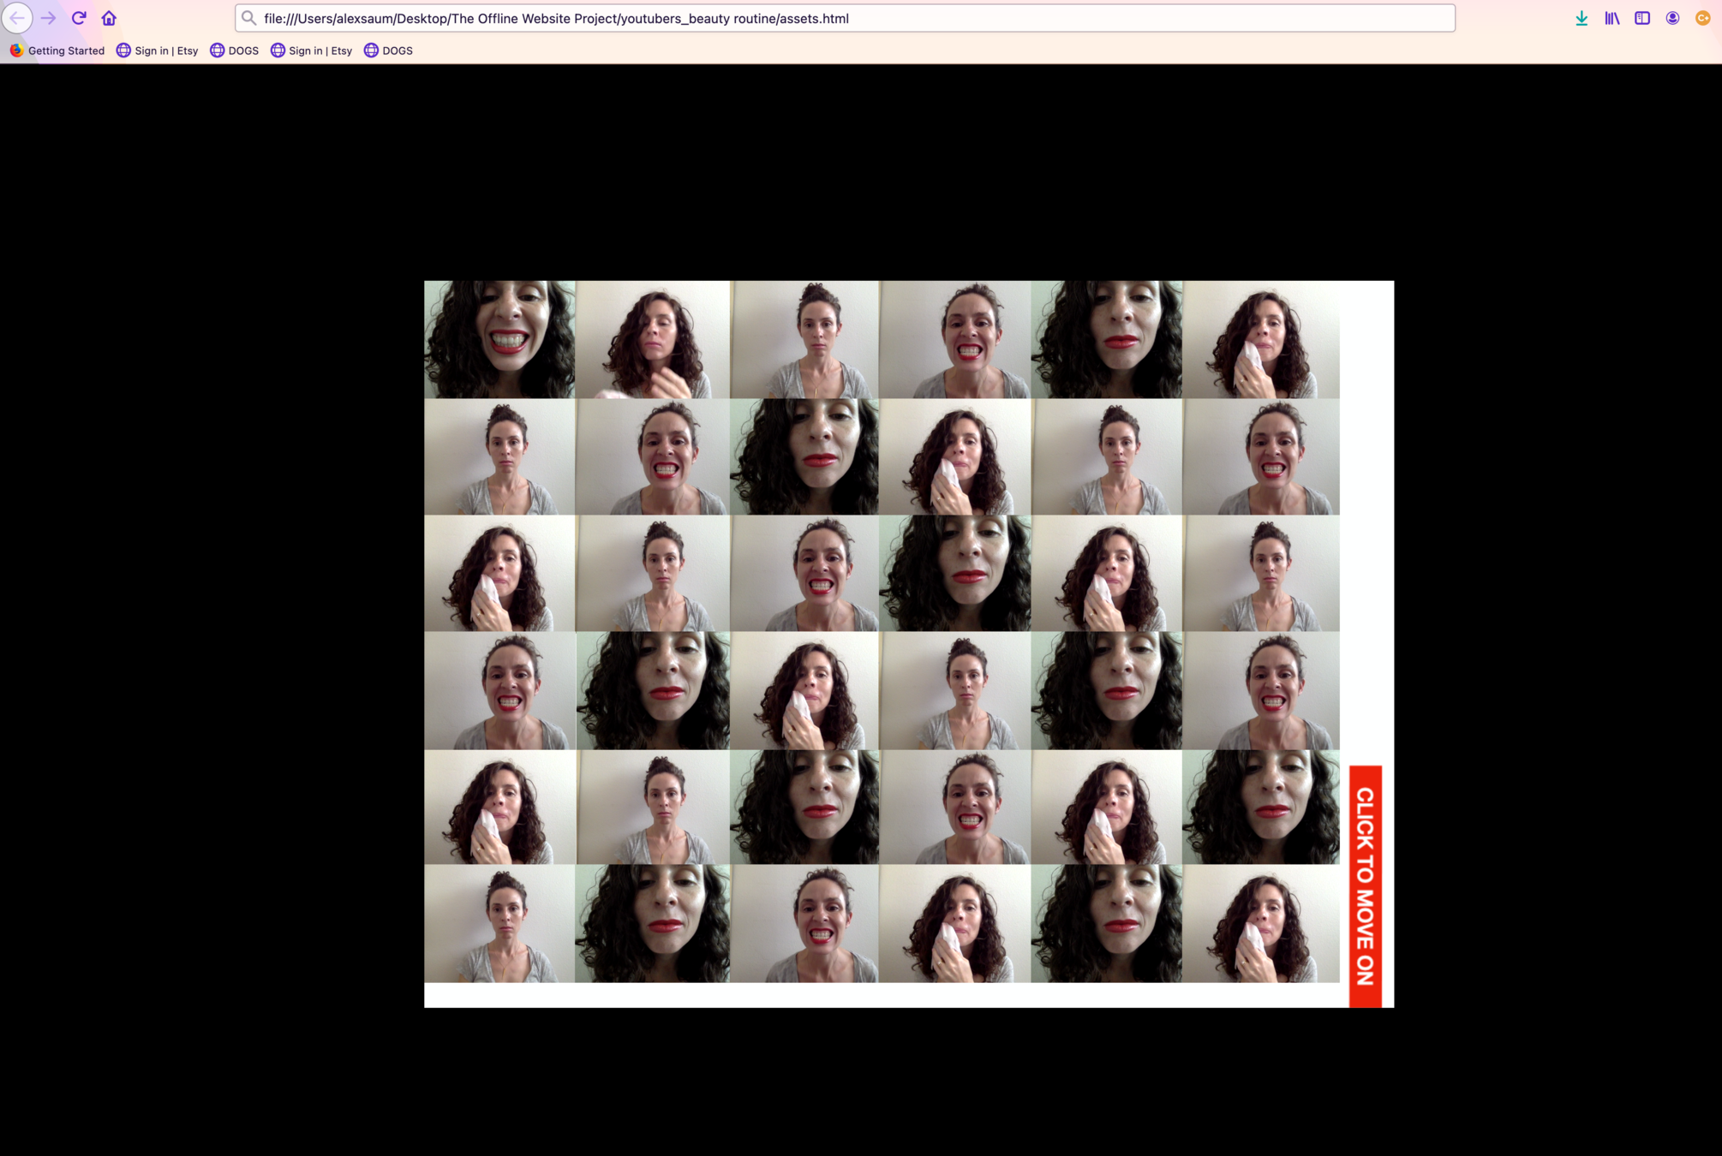Toggle the sidebar view icon

coord(1641,18)
